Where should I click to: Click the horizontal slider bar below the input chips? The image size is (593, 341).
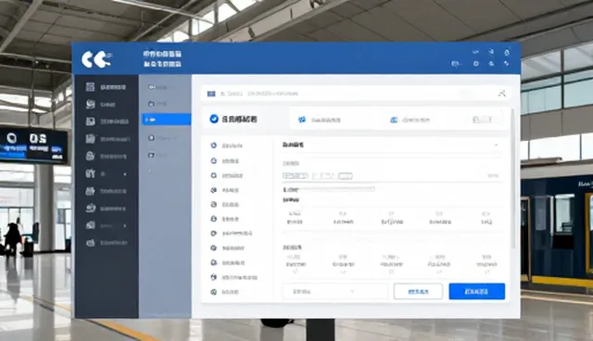click(329, 189)
